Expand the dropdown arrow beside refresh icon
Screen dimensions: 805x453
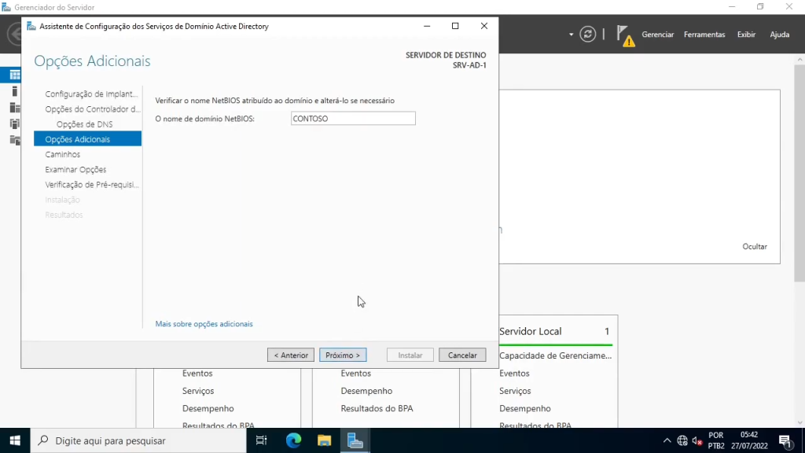coord(572,35)
